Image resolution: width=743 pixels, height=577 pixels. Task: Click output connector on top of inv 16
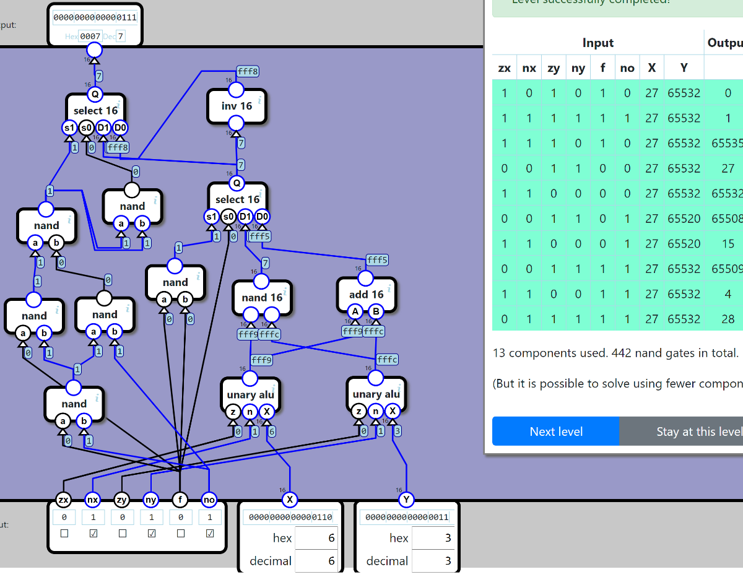coord(236,90)
